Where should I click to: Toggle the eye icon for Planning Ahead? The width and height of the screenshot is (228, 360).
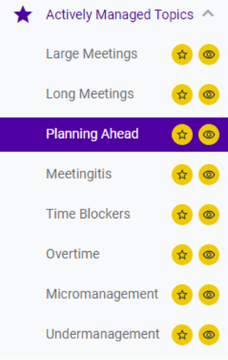coord(209,134)
